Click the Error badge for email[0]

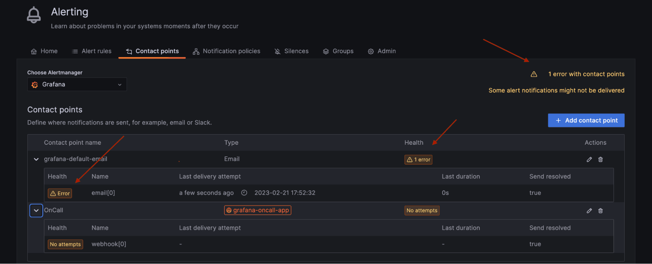[x=60, y=193]
